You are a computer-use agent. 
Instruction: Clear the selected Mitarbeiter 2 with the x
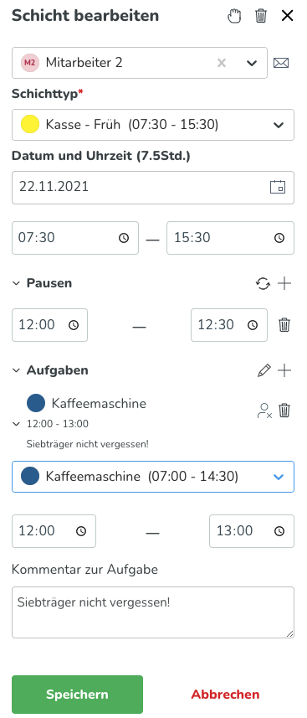(x=222, y=63)
